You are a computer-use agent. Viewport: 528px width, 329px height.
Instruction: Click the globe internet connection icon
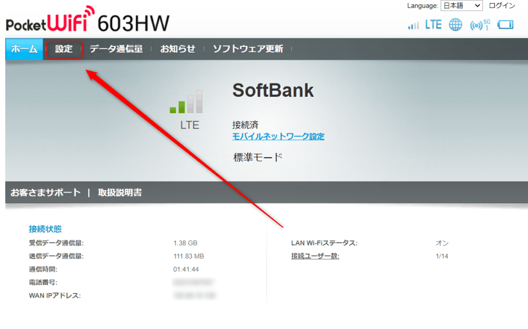tap(455, 25)
